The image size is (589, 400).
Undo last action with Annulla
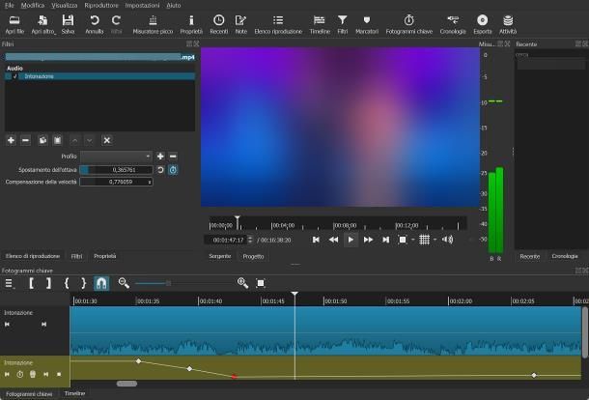95,24
